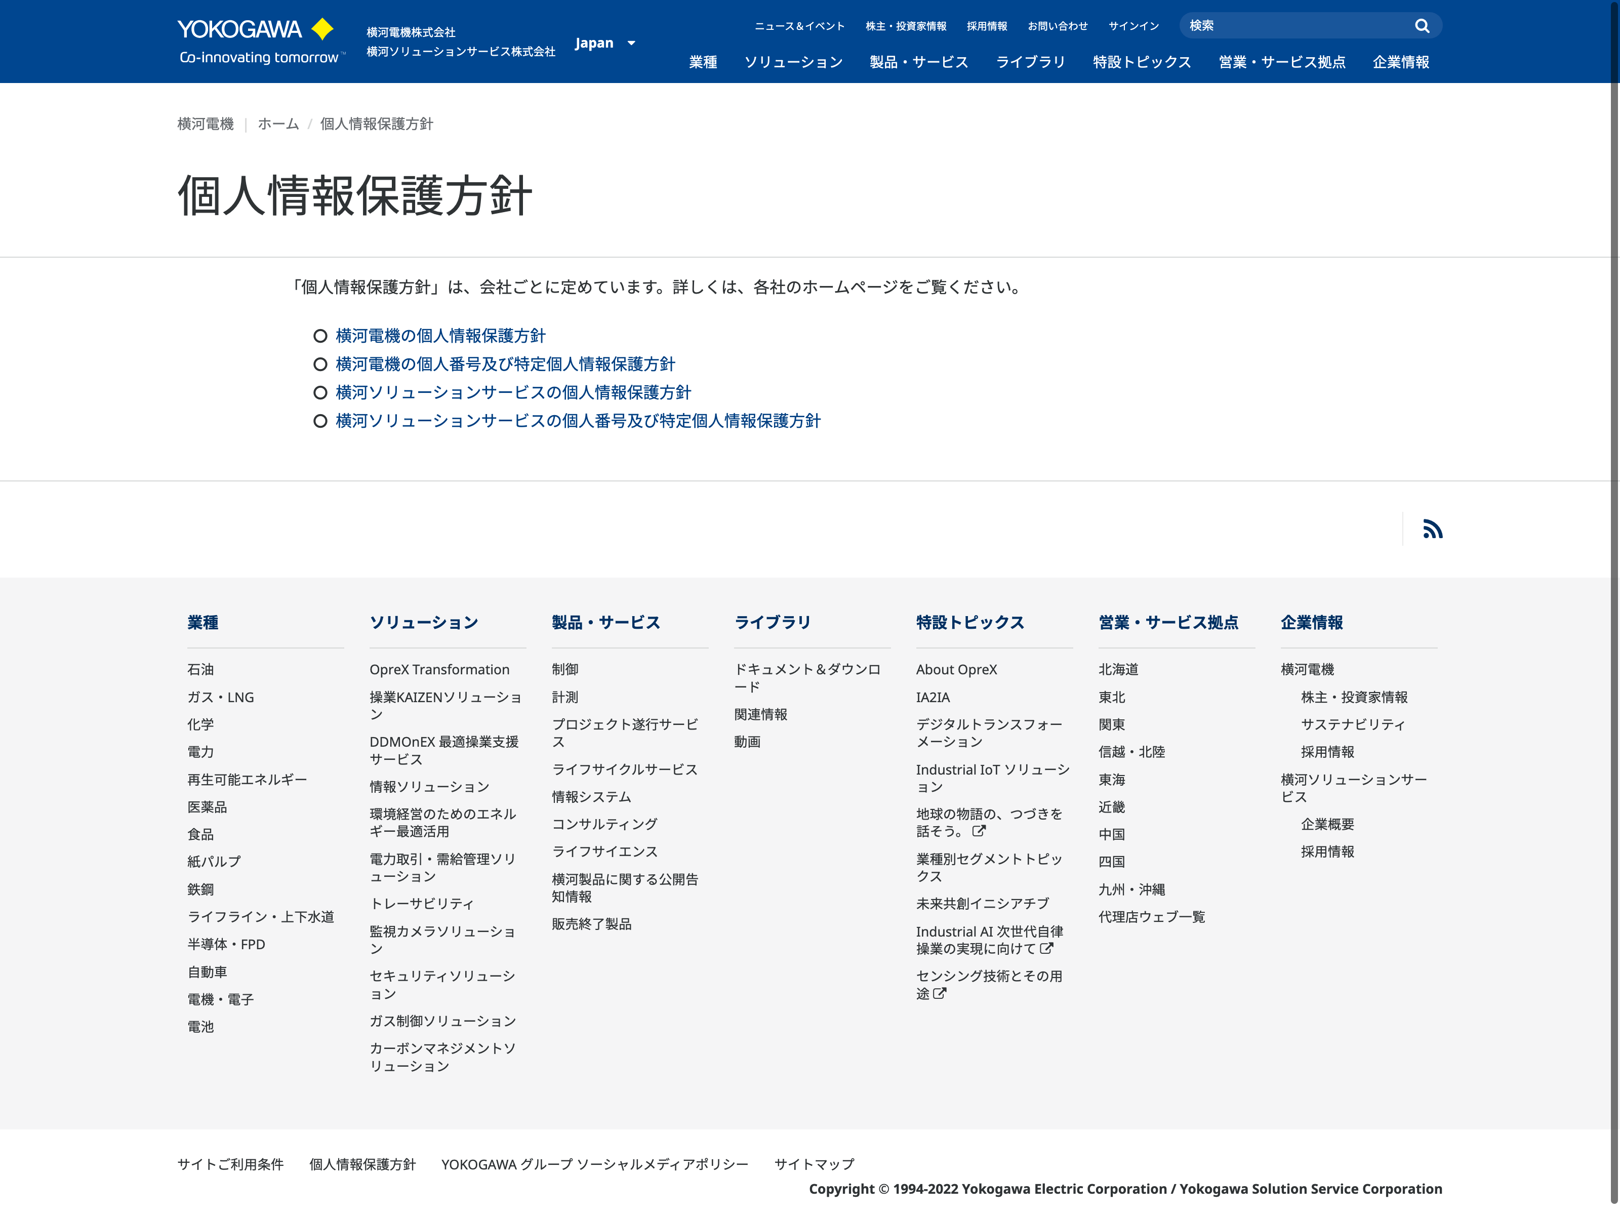The height and width of the screenshot is (1215, 1620).
Task: Open サイトマップ link in the footer
Action: click(x=814, y=1164)
